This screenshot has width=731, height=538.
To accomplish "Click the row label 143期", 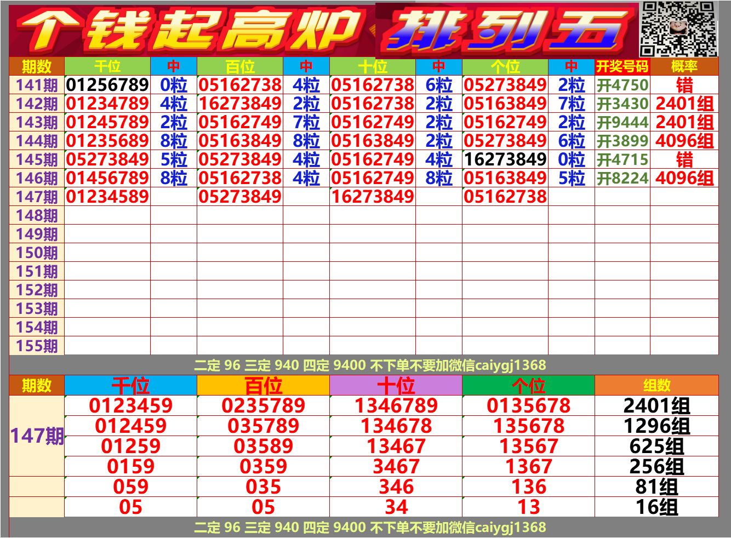I will (x=37, y=122).
